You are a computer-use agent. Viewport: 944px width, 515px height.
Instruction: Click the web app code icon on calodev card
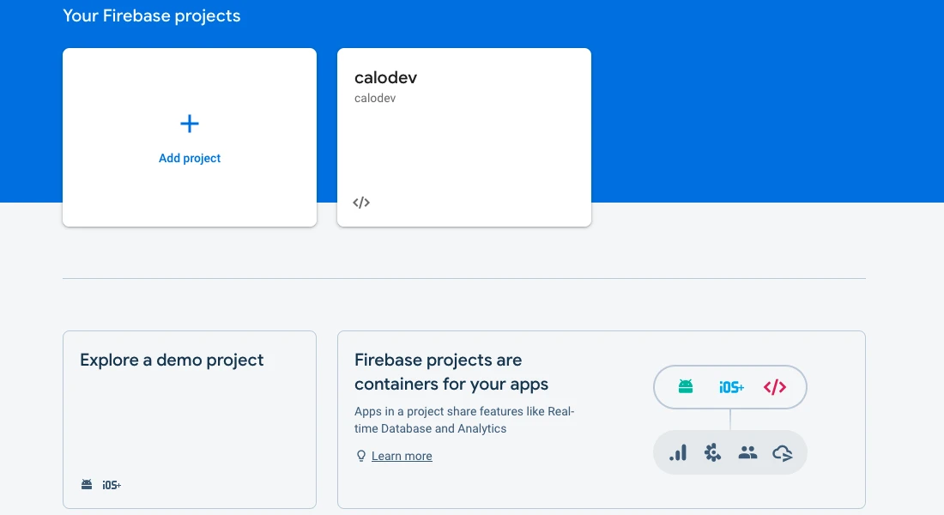point(361,203)
